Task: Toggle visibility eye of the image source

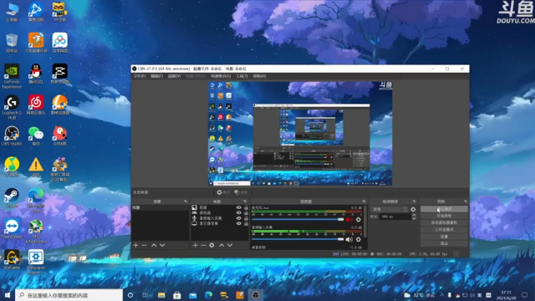Action: coord(238,207)
